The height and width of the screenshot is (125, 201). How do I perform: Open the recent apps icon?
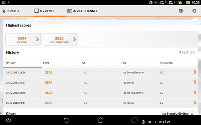(x=134, y=120)
